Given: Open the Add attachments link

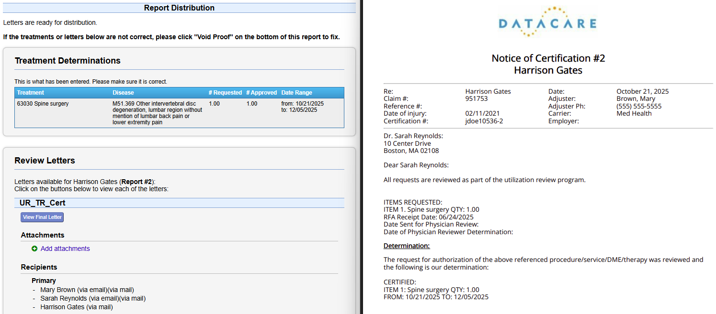Looking at the screenshot, I should pos(65,249).
